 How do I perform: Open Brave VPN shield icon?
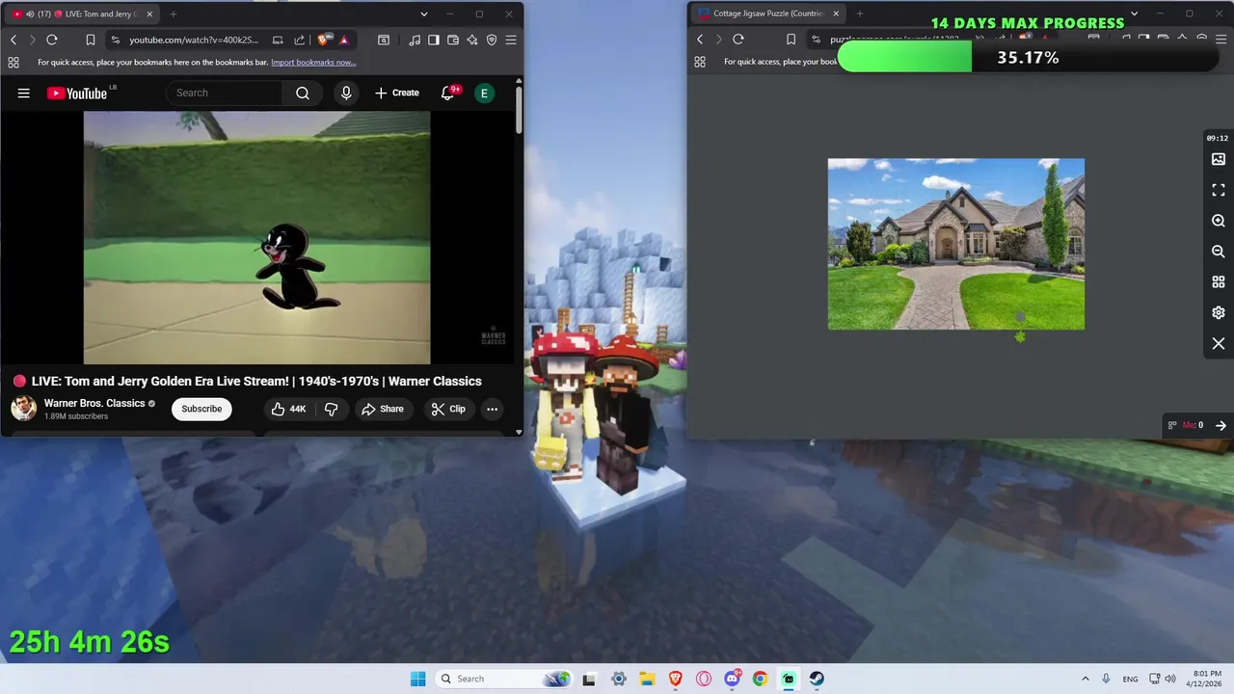[x=492, y=40]
